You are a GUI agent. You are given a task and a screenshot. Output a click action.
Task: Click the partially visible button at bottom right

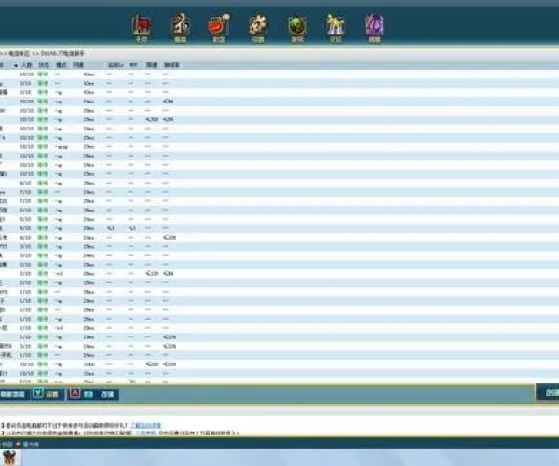550,392
